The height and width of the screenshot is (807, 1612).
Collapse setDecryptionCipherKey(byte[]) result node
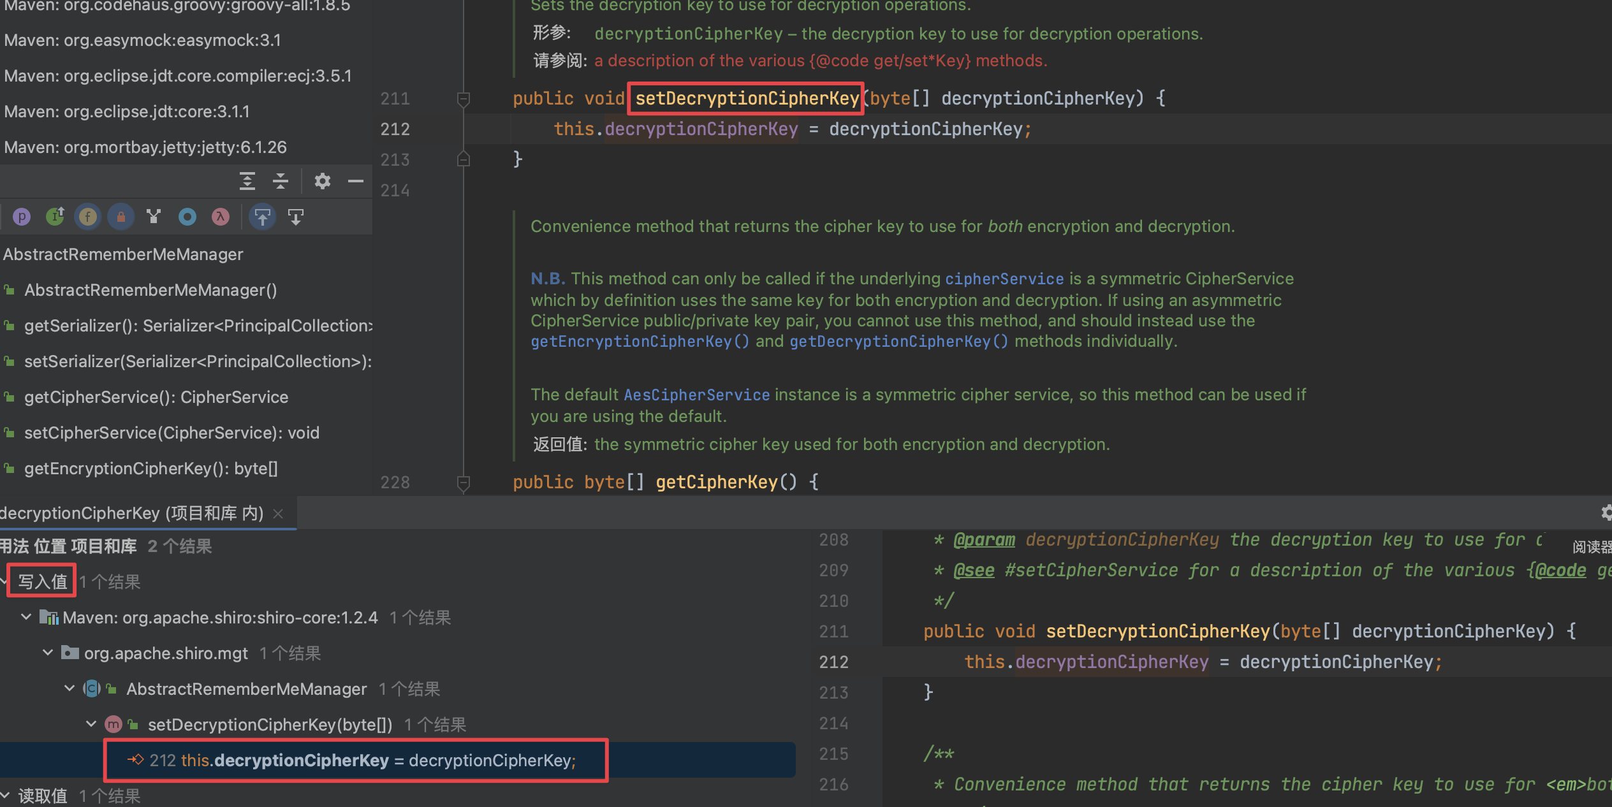point(91,724)
